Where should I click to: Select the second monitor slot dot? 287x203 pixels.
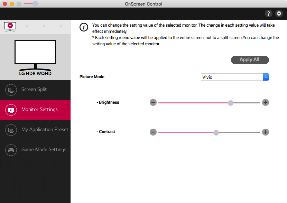pos(27,26)
